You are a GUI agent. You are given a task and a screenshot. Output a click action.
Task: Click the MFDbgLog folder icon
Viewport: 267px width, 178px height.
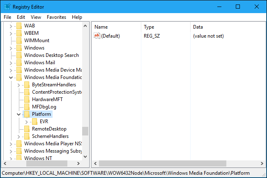point(27,107)
